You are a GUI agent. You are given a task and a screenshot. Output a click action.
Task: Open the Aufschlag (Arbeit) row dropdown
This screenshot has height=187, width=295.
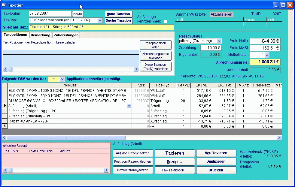[129, 106]
